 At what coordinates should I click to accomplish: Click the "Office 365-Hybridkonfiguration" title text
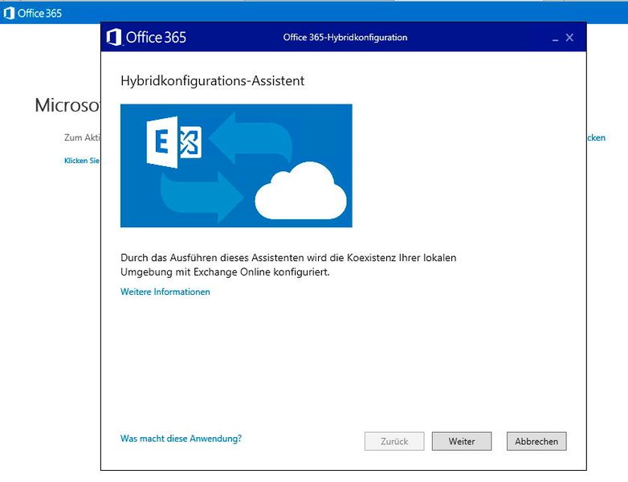click(345, 38)
